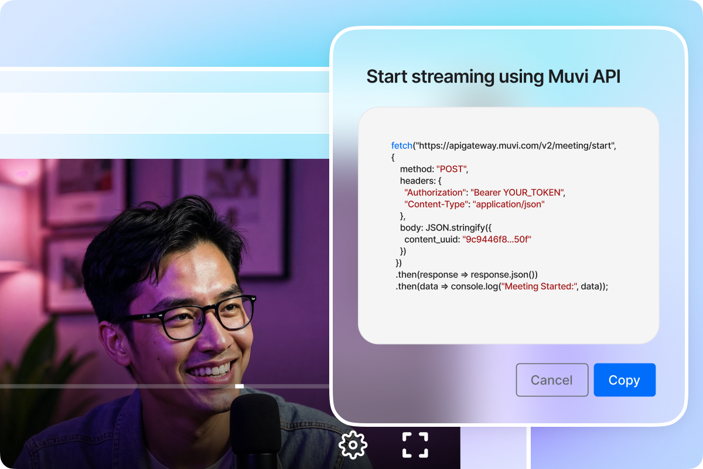Screen dimensions: 703x469
Task: Click the 'Start streaming using Muvi API' heading
Action: click(493, 76)
